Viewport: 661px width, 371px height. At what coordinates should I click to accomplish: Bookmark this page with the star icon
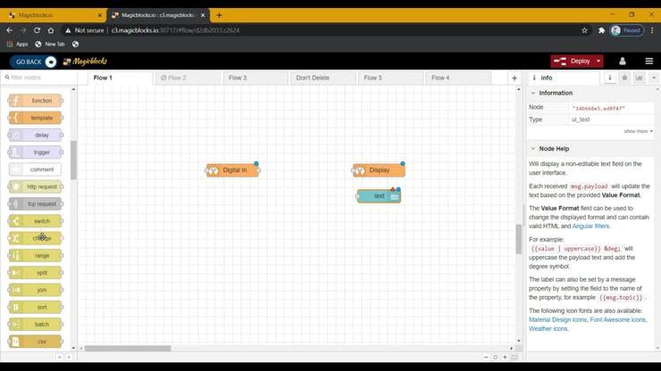click(x=585, y=29)
